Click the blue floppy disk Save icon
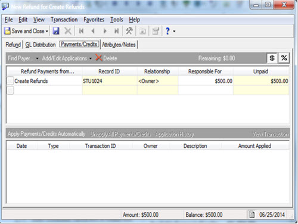The image size is (298, 224). click(56, 31)
